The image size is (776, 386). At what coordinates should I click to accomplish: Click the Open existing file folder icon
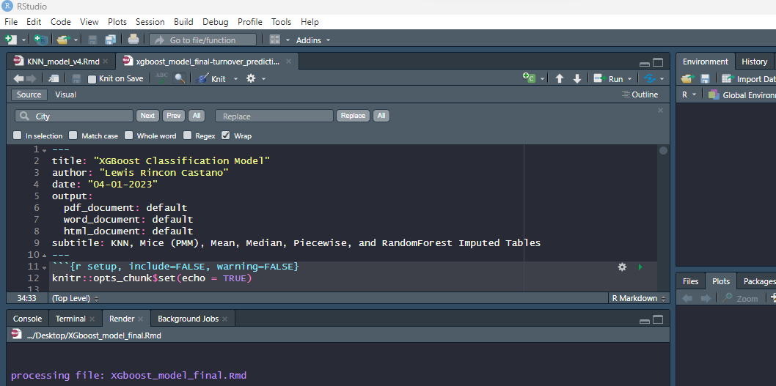pyautogui.click(x=63, y=40)
